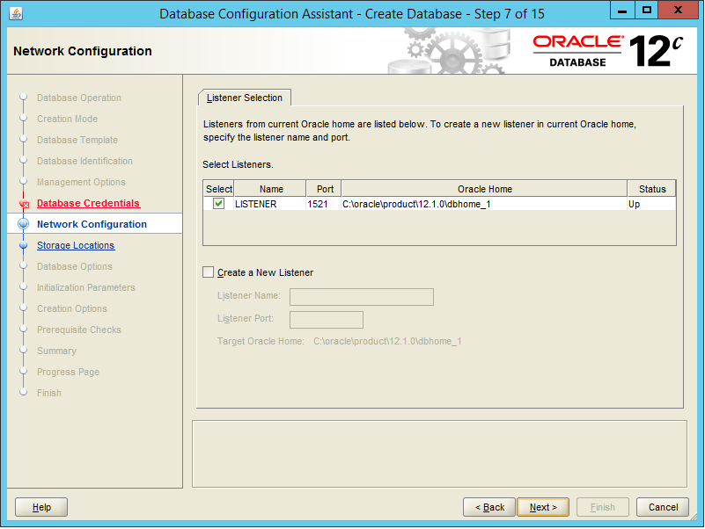Click the Management Options step
The image size is (705, 529).
click(81, 182)
